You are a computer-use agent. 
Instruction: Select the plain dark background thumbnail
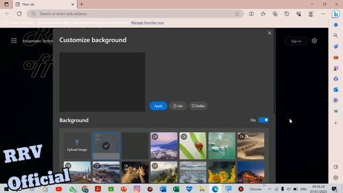(135, 146)
